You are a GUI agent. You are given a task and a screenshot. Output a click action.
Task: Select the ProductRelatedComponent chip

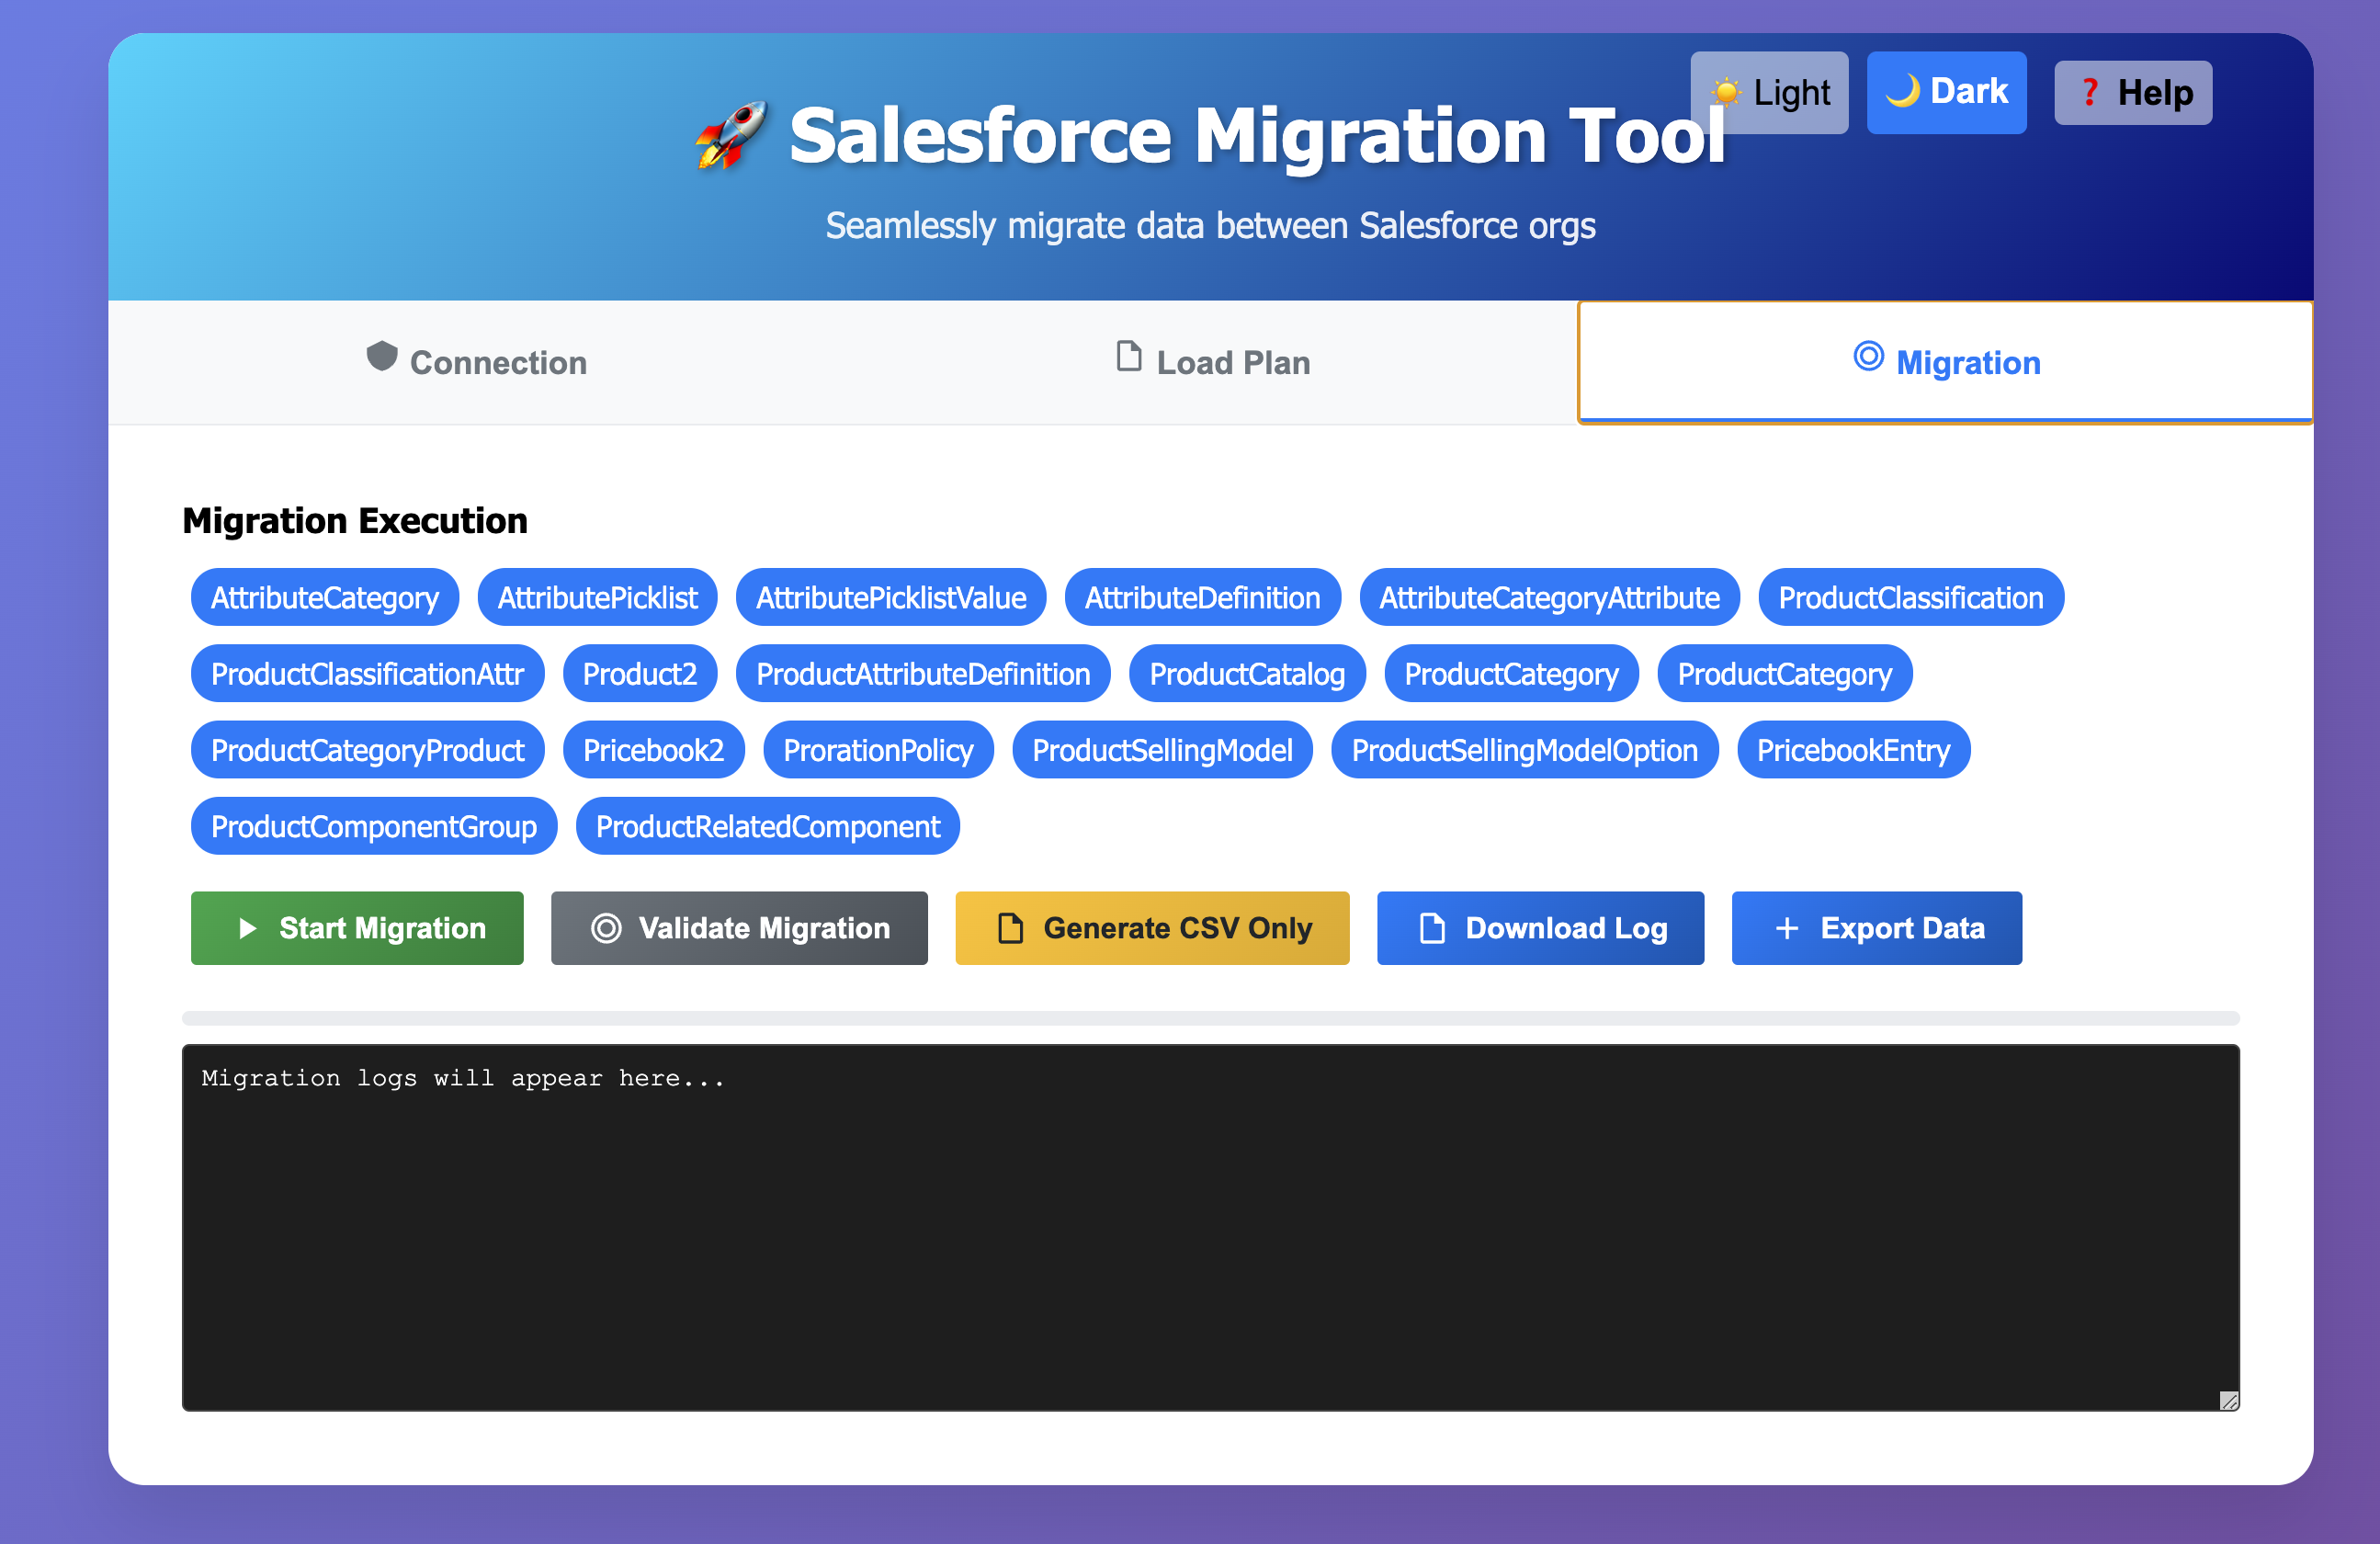[767, 826]
